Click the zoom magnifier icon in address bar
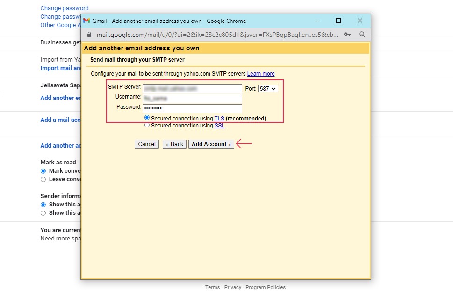Viewport: 453px width, 297px height. [x=362, y=35]
